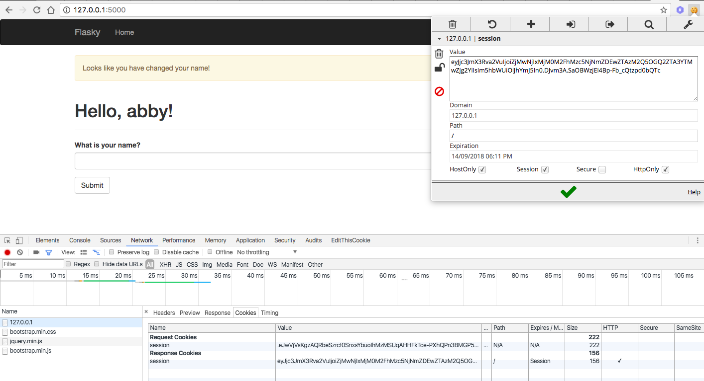
Task: Add a new cookie with plus icon
Action: point(531,24)
